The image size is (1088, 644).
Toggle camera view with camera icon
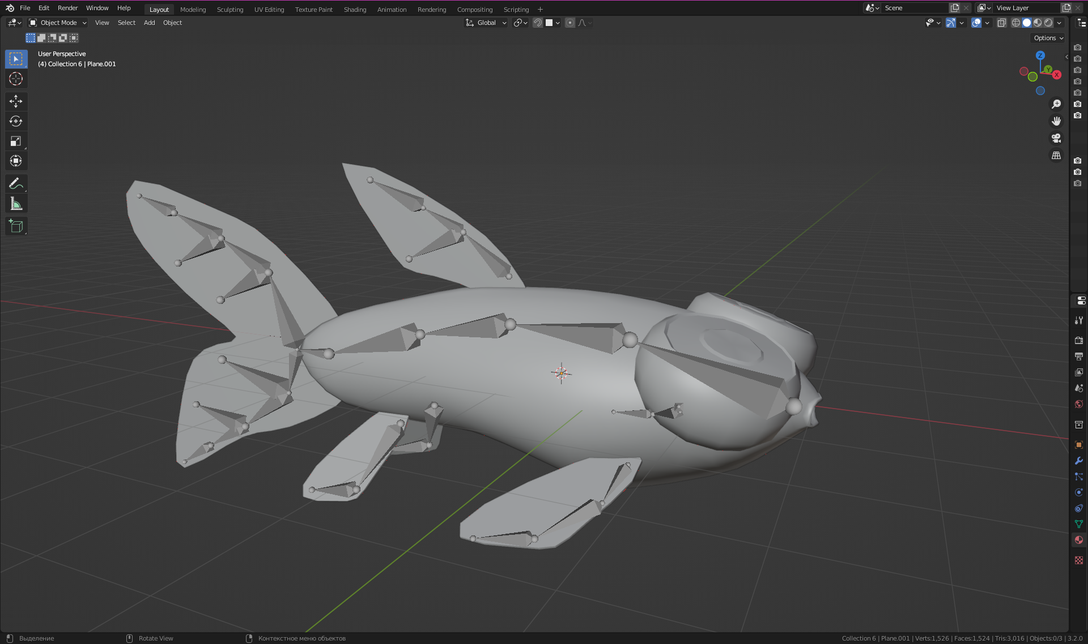click(1056, 138)
